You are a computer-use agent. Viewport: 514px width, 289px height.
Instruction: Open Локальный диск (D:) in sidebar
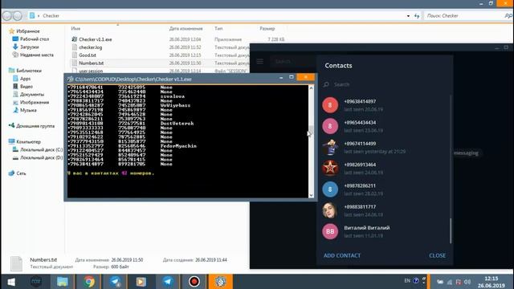pyautogui.click(x=41, y=157)
